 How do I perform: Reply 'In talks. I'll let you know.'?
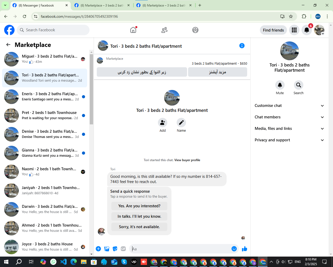point(139,216)
